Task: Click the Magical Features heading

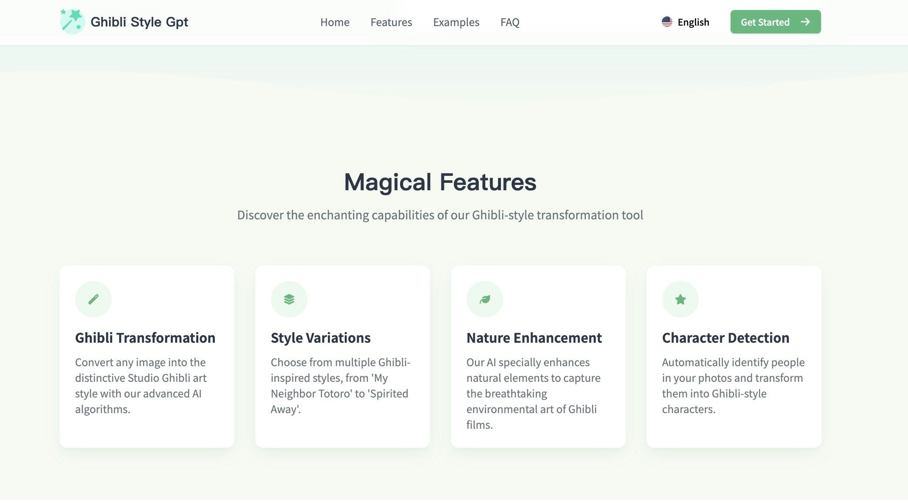Action: 440,182
